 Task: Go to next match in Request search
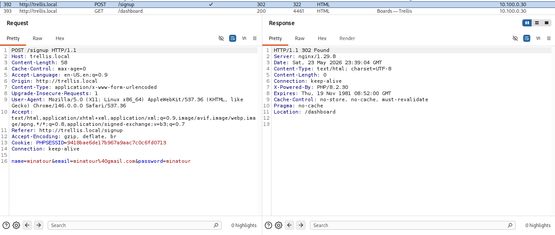(39, 225)
